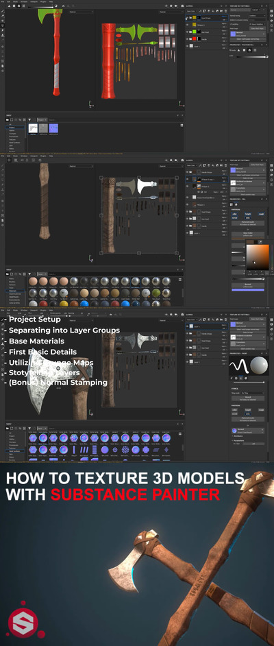Hide Layer 2 in bottom screenshot's layer stack
This screenshot has height=646, width=274.
(x=187, y=326)
